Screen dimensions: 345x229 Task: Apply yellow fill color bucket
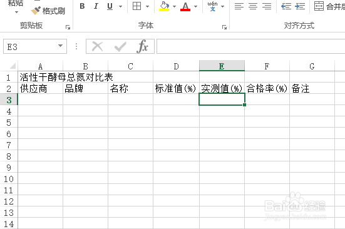[164, 6]
